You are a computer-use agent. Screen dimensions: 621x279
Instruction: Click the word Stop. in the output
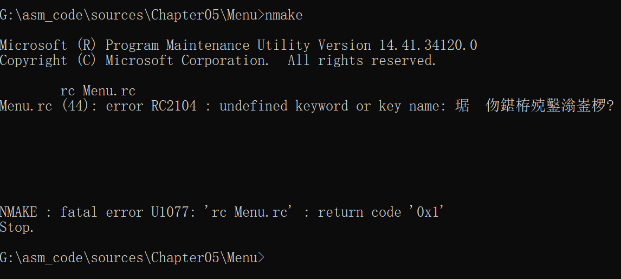pyautogui.click(x=17, y=228)
